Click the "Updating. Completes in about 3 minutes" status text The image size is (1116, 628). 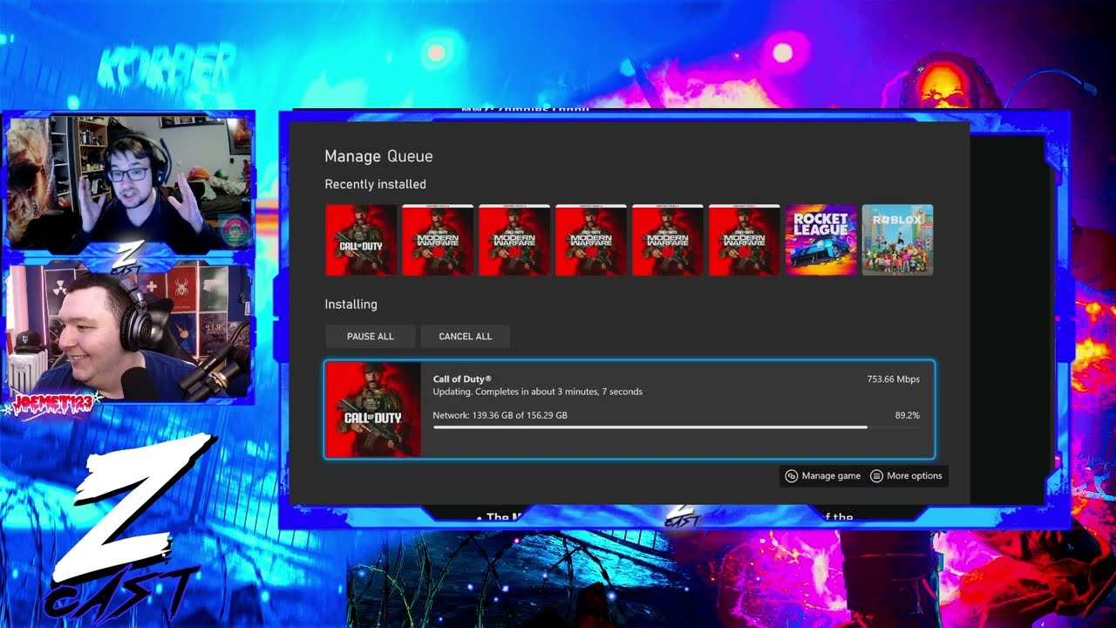pos(538,392)
